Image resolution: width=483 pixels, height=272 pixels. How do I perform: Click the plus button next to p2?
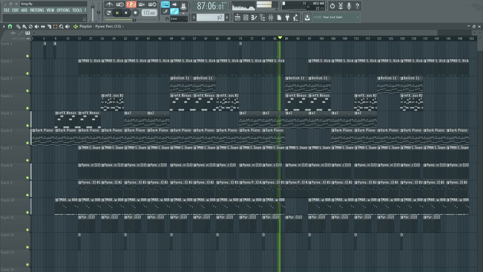click(x=227, y=17)
